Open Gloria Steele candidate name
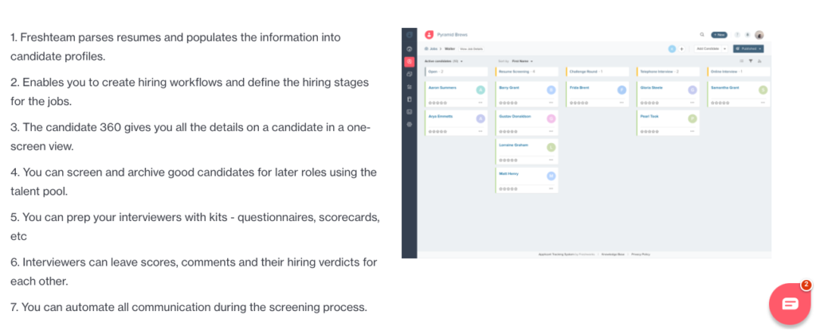This screenshot has width=816, height=330. (652, 87)
